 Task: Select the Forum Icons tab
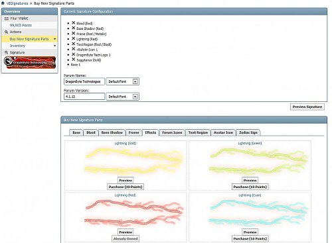pos(172,132)
